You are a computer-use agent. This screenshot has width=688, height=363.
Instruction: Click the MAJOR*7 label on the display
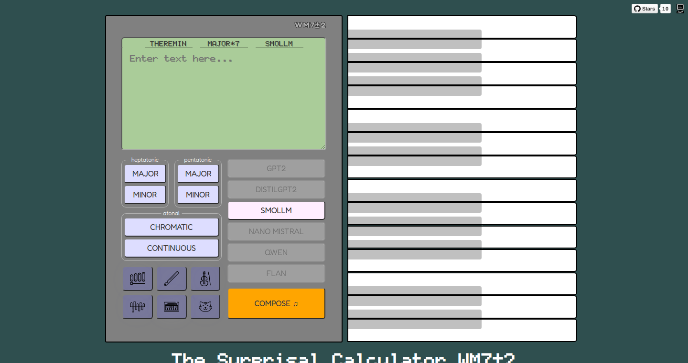pos(224,44)
